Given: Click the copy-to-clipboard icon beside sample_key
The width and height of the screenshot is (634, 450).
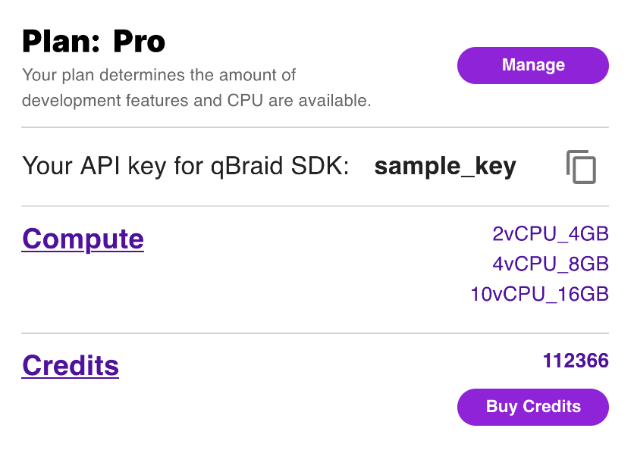Looking at the screenshot, I should click(582, 167).
